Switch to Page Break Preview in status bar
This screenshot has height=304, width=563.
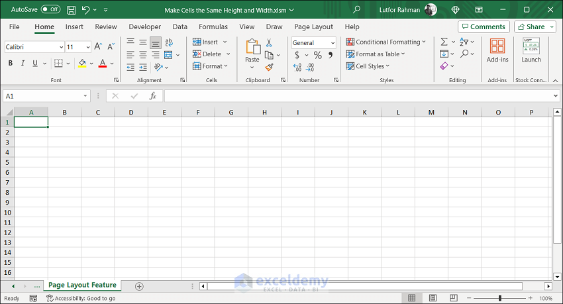[454, 298]
